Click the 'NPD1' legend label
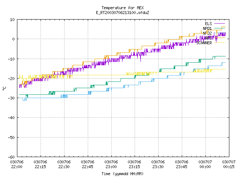 click(x=207, y=28)
